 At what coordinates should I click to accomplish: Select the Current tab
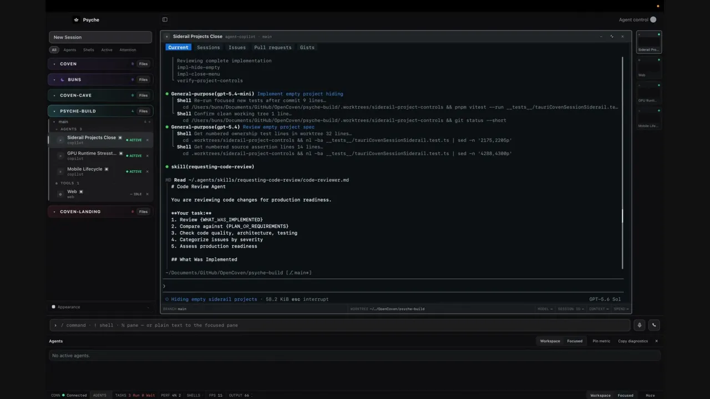pyautogui.click(x=178, y=47)
